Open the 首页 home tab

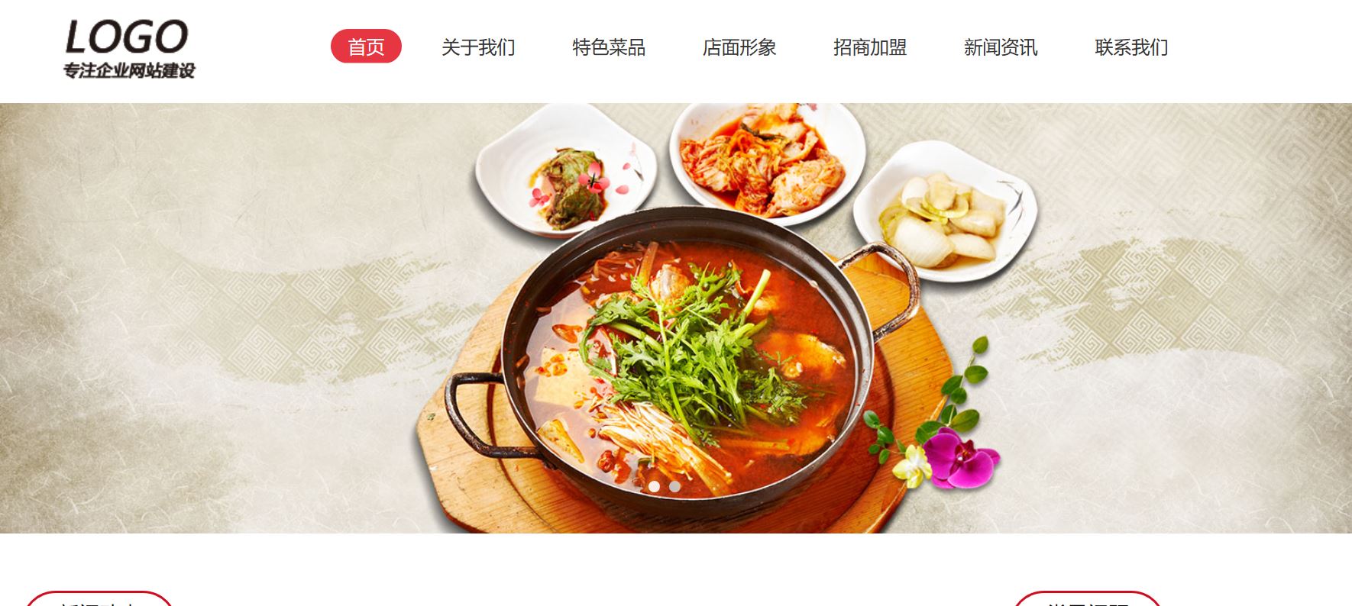pyautogui.click(x=366, y=47)
